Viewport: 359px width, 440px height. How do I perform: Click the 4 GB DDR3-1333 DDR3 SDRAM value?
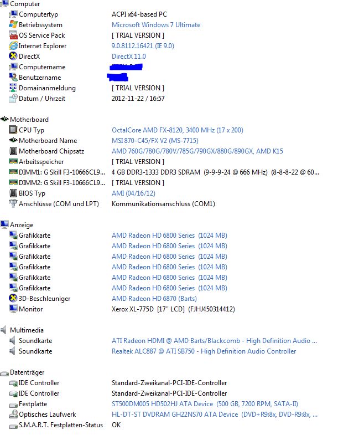point(215,172)
